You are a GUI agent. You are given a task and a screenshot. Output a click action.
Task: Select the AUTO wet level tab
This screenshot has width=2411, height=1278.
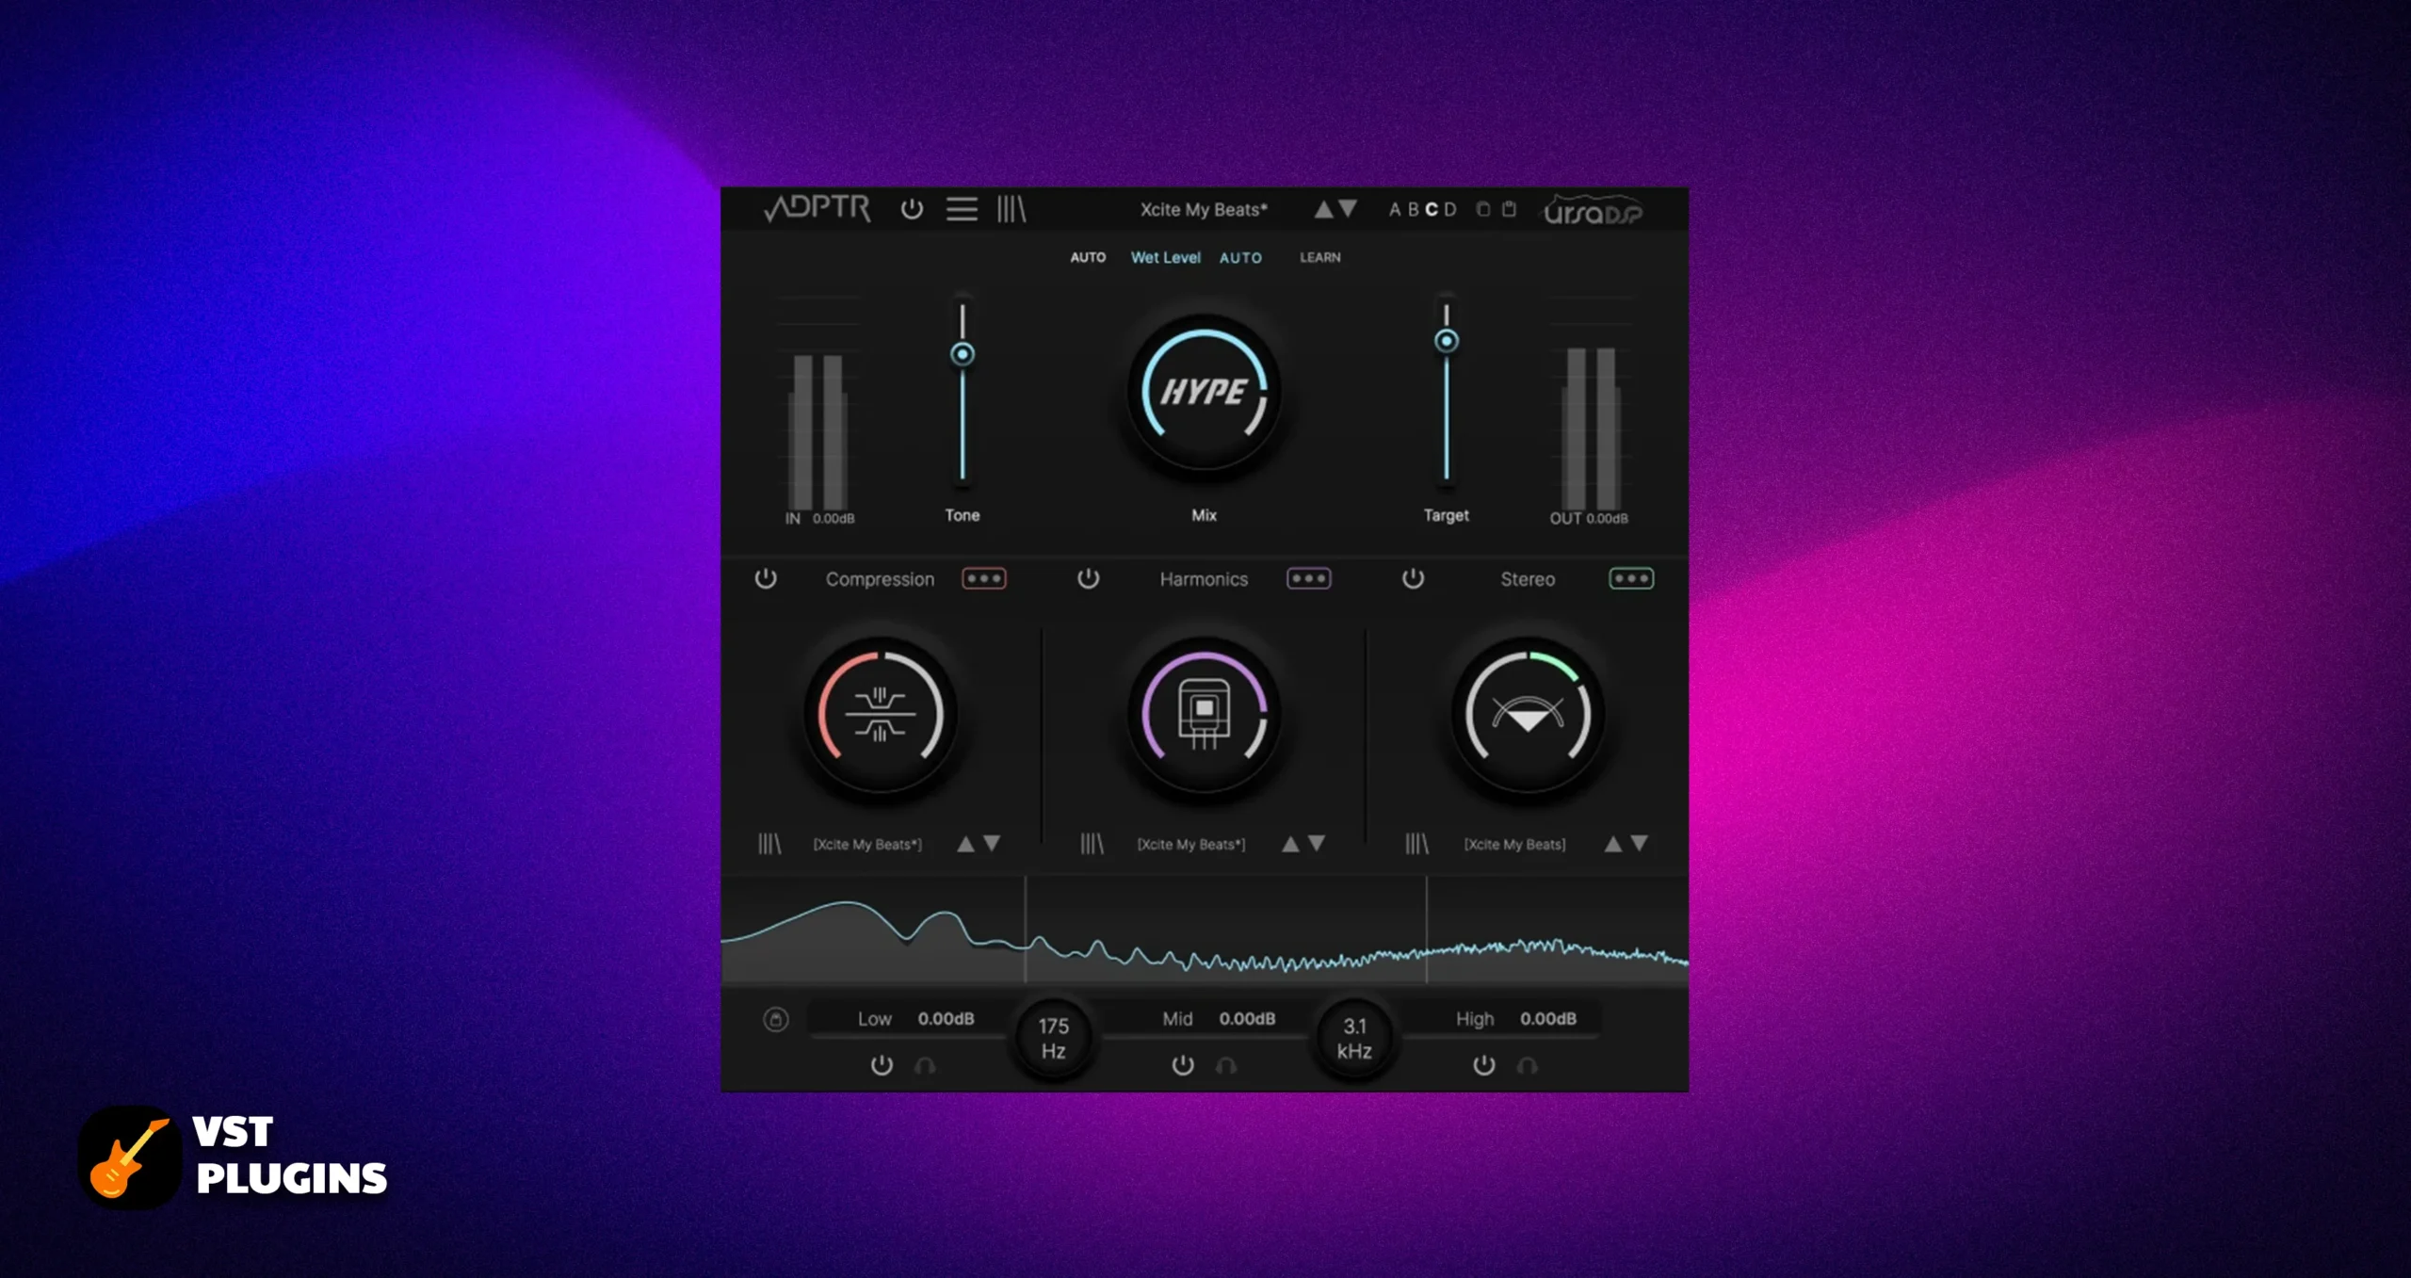[1244, 257]
